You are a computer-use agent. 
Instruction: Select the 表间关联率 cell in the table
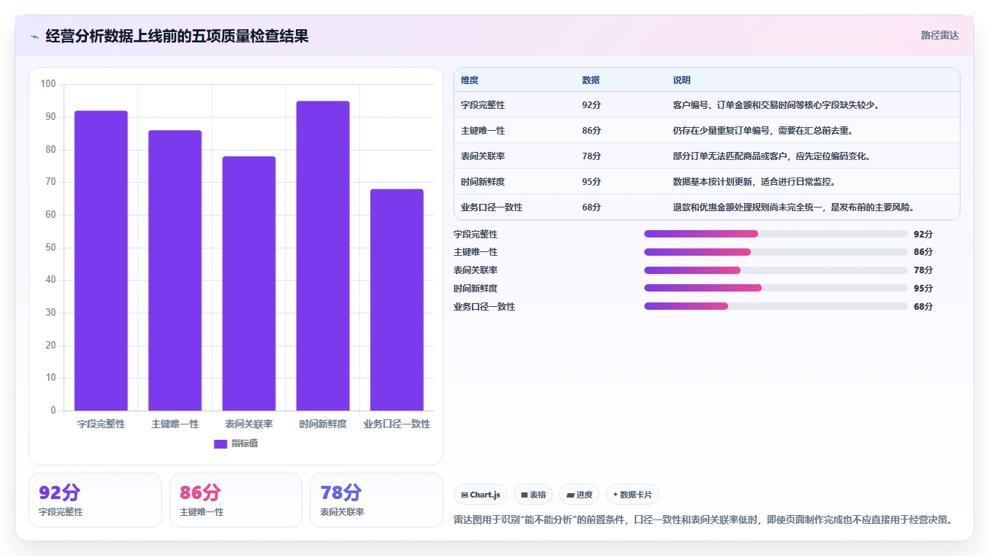[x=483, y=156]
